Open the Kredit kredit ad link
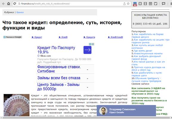Viewport: 172px width, 119px height. pos(115,37)
